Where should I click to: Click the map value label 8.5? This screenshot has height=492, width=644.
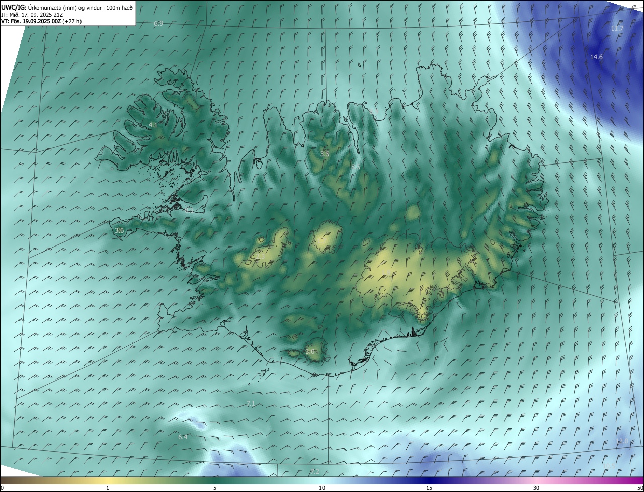[x=355, y=167]
